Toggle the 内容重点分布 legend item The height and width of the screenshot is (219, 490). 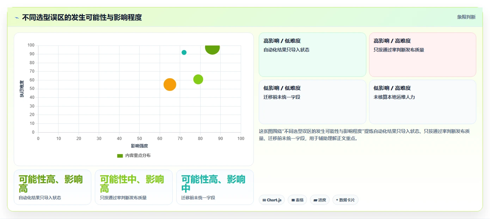(x=134, y=156)
